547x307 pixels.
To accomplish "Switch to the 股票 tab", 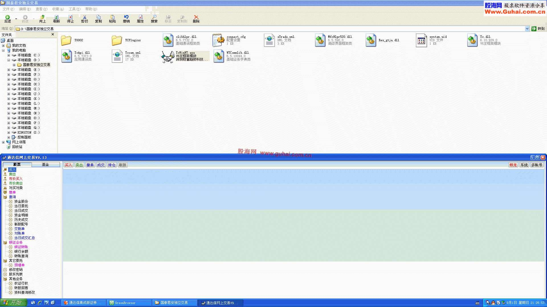I will 17,165.
